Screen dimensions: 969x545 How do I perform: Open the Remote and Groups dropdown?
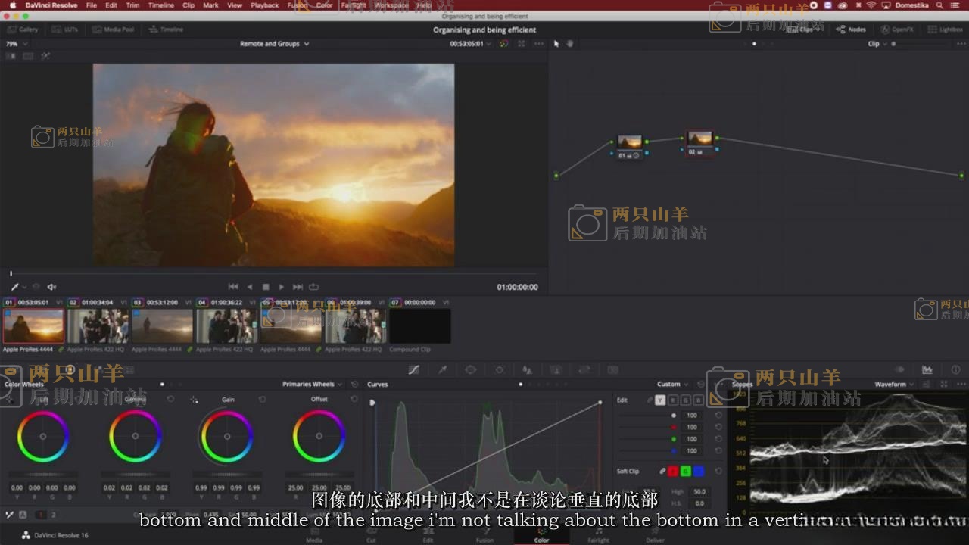click(274, 44)
